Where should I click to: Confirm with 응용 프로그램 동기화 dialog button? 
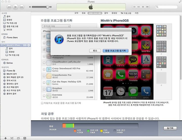point(116,51)
